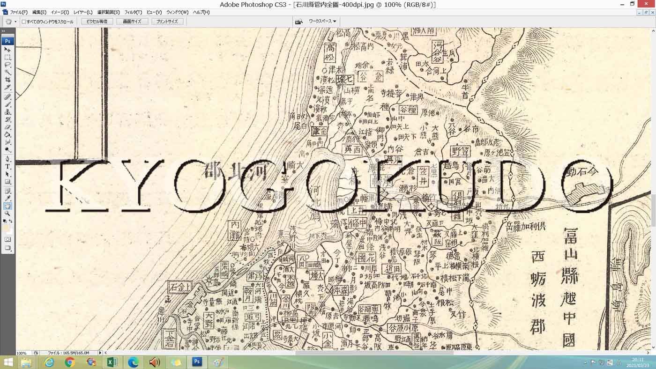
Task: Expand the toolbox collapse double-arrow
Action: (4, 32)
